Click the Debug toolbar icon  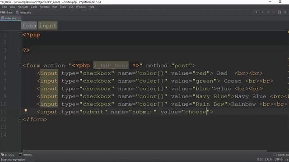point(268,12)
